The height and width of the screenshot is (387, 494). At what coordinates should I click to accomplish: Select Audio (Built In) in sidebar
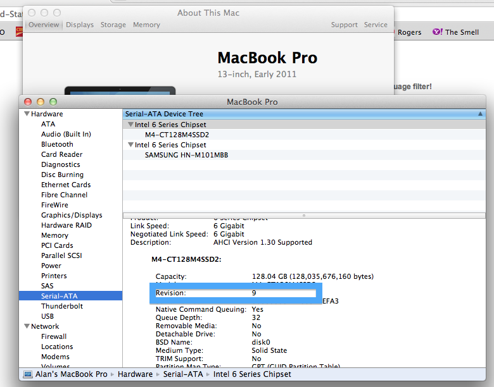[66, 134]
